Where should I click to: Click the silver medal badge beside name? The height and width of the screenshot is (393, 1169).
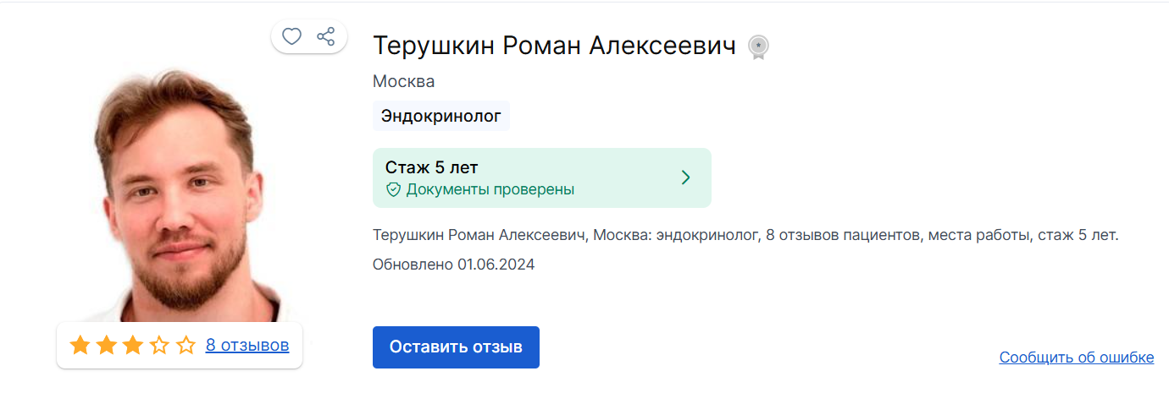coord(758,47)
